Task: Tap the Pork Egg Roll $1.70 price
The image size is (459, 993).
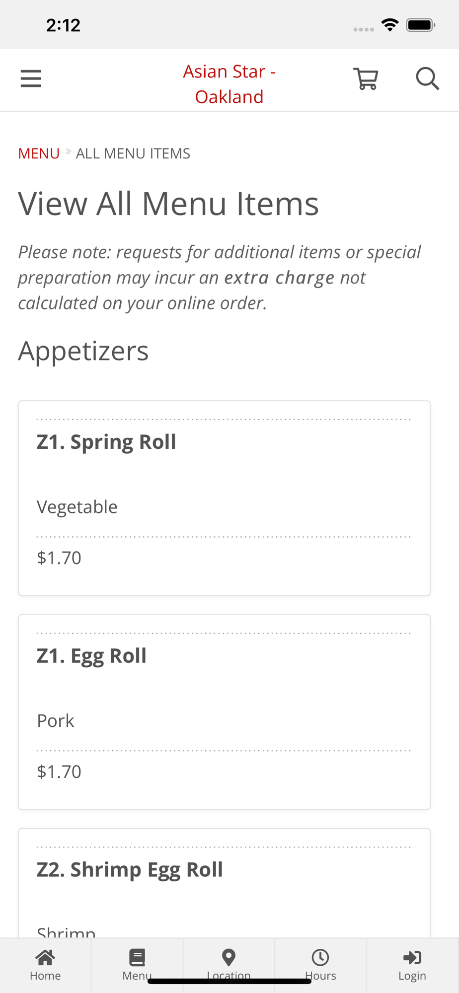Action: click(59, 772)
